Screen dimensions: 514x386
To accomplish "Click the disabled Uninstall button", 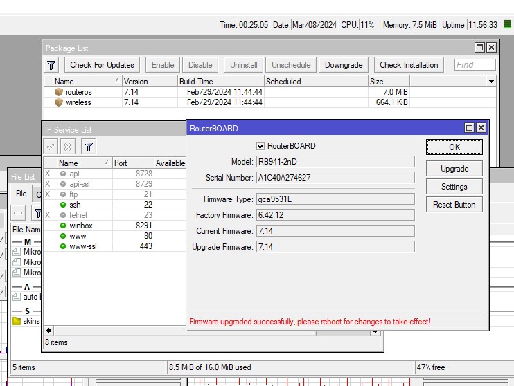I will point(243,65).
